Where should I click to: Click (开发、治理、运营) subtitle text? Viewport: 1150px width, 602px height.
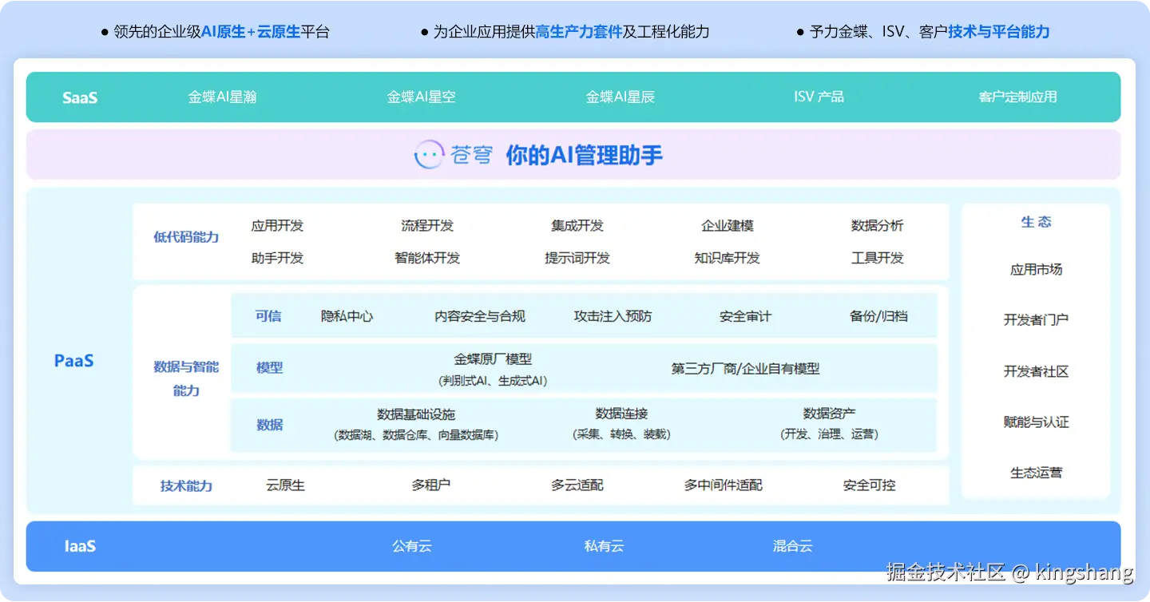point(829,434)
